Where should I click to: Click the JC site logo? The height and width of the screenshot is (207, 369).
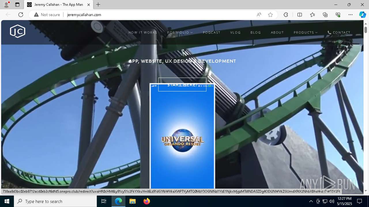(18, 31)
